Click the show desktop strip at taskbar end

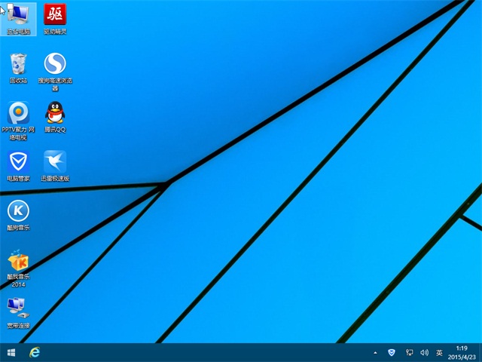(x=480, y=352)
